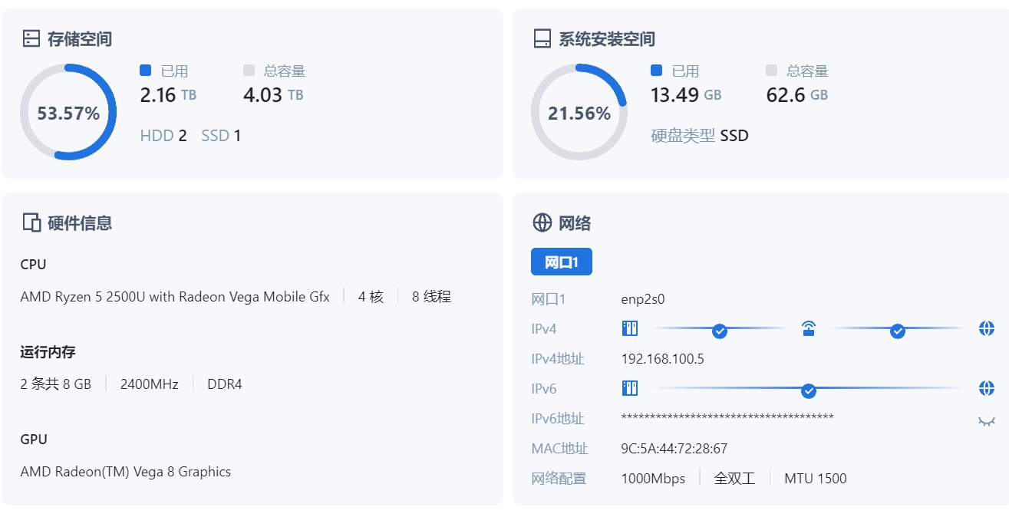Click the SSD 1 count
1009x527 pixels.
(221, 136)
